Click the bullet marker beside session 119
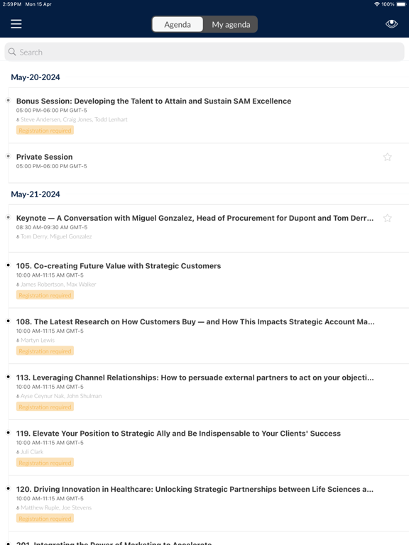Viewport: 409px width, 545px height. pos(9,433)
